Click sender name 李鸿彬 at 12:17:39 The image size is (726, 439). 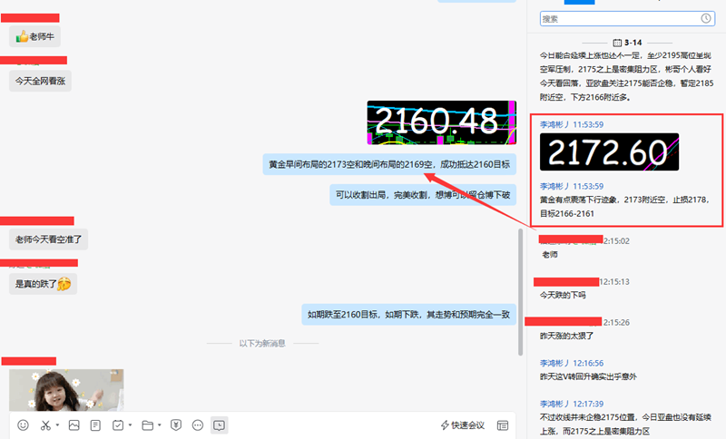click(x=554, y=404)
